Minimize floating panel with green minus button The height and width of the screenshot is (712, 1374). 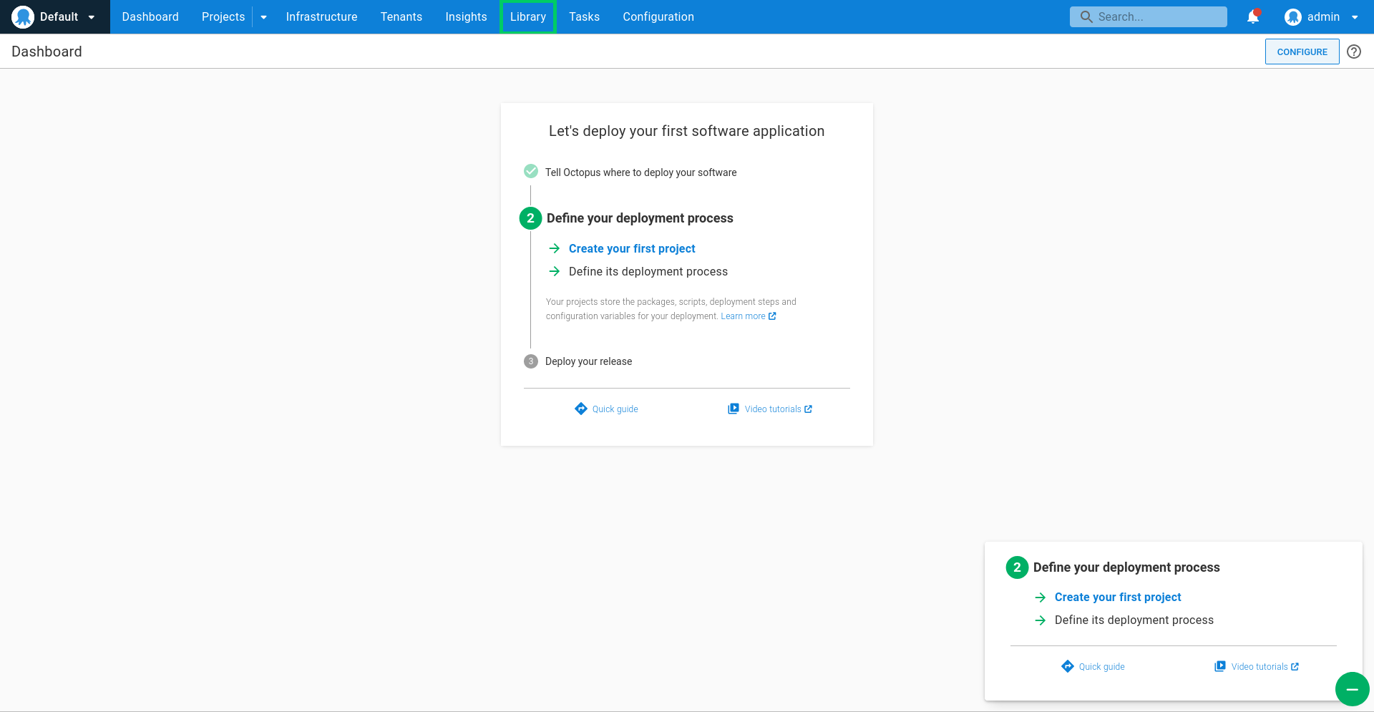point(1353,689)
